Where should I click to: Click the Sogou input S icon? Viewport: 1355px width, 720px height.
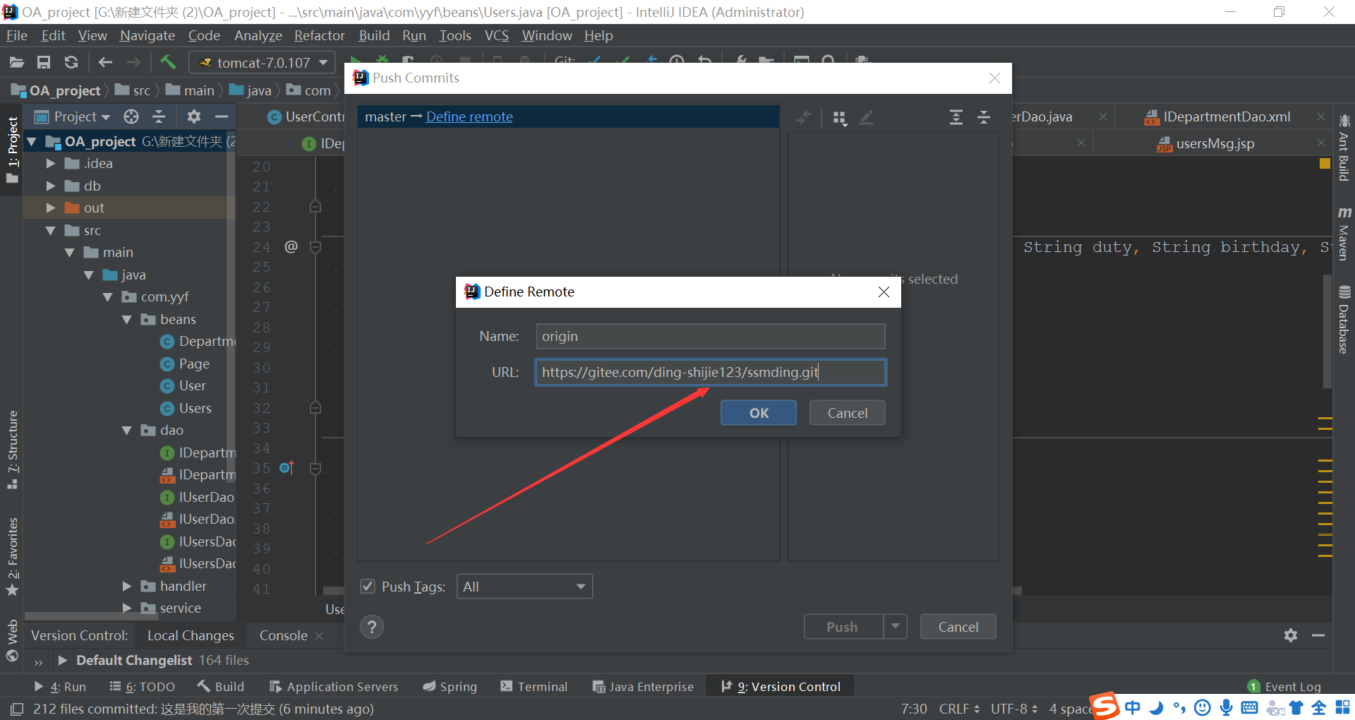(1105, 706)
